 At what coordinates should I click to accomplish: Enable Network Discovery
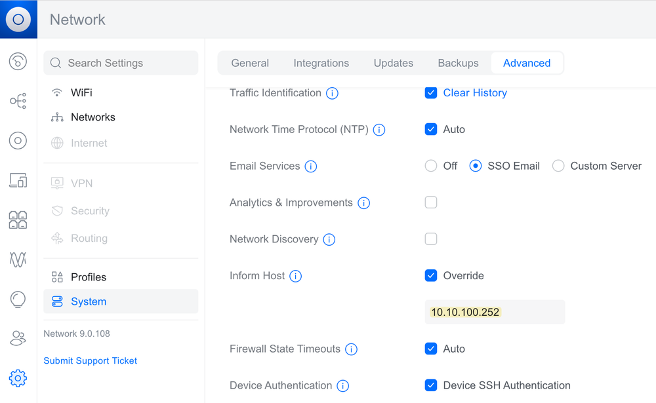point(431,239)
